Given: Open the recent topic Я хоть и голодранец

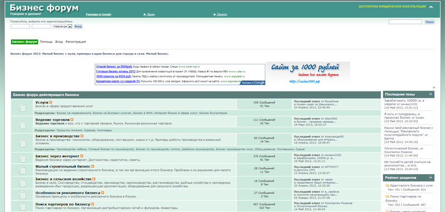Looking at the screenshot, I should click(402, 115).
